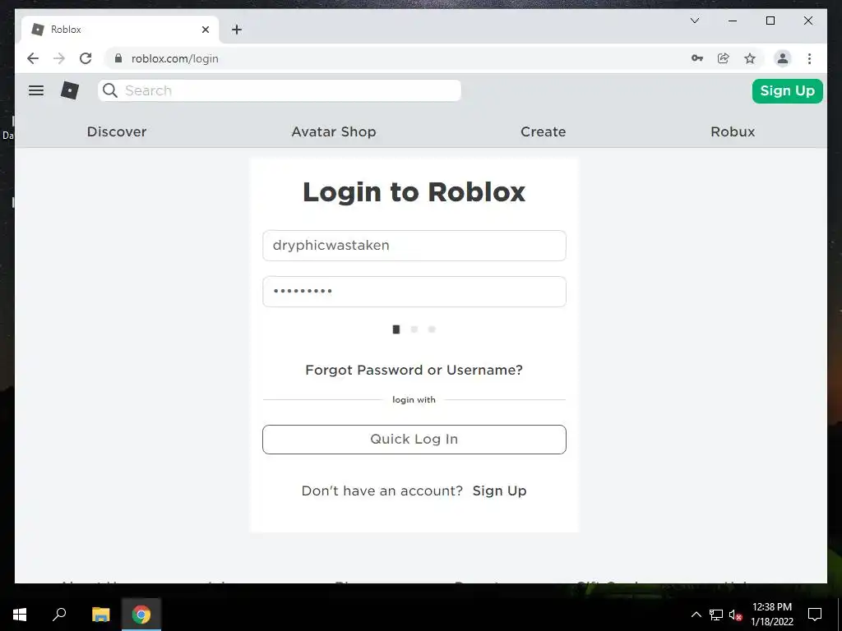Click the search magnifier icon in Roblox header
842x631 pixels.
[110, 90]
